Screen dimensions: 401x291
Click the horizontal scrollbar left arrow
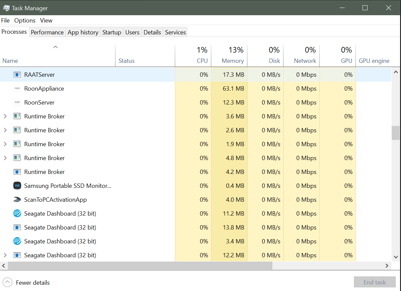pos(4,266)
